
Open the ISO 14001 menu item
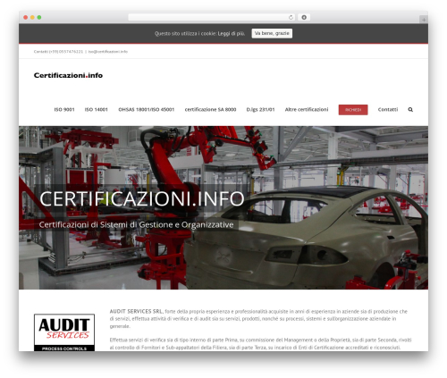coord(97,110)
